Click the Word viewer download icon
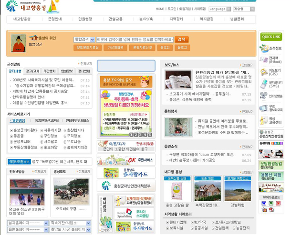Viewport: 291px width, 235px height. pyautogui.click(x=264, y=203)
